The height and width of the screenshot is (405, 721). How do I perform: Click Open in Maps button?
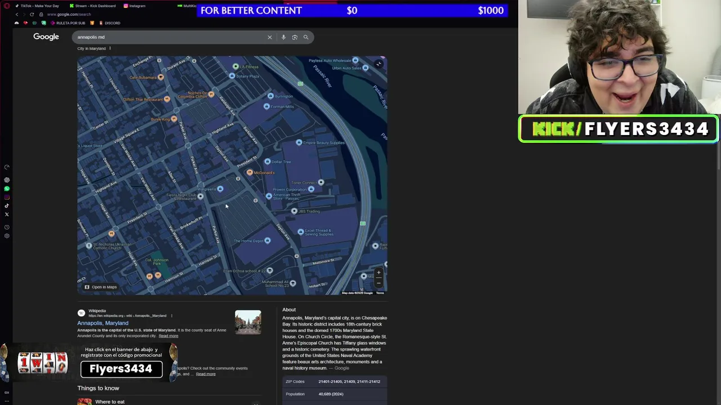tap(101, 287)
